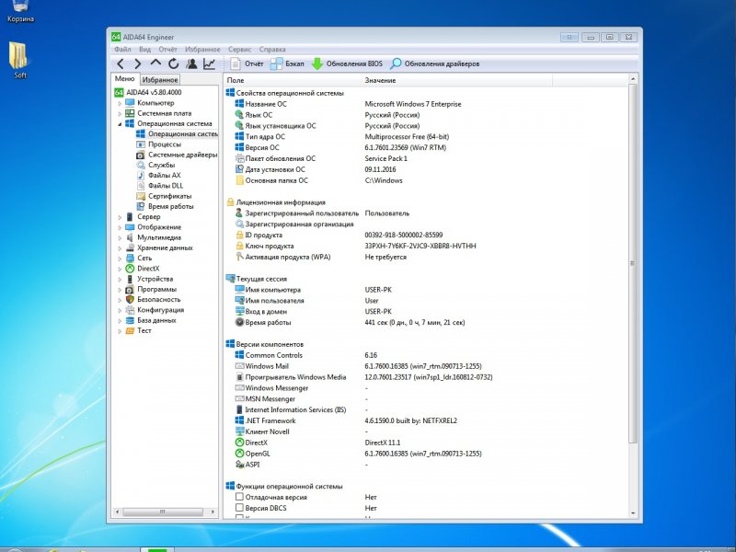Expand the Отображение tree node arrow

(120, 227)
